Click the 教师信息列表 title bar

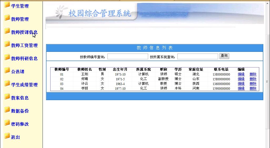[x=155, y=48]
